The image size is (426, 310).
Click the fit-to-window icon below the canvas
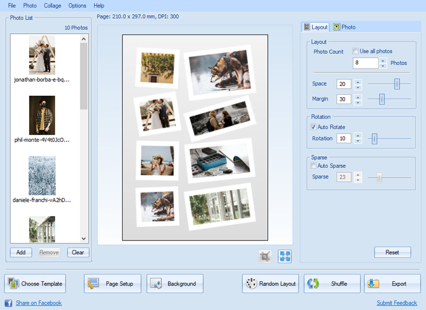(x=285, y=256)
